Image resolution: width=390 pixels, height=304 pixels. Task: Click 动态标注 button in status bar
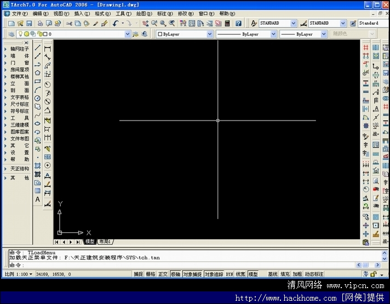point(314,274)
